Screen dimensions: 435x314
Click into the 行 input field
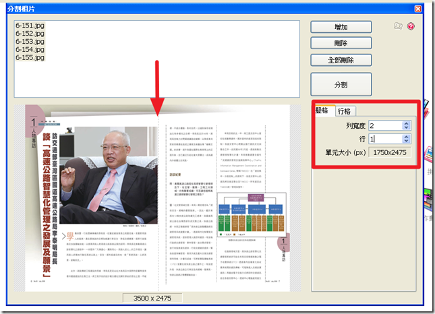(x=386, y=139)
